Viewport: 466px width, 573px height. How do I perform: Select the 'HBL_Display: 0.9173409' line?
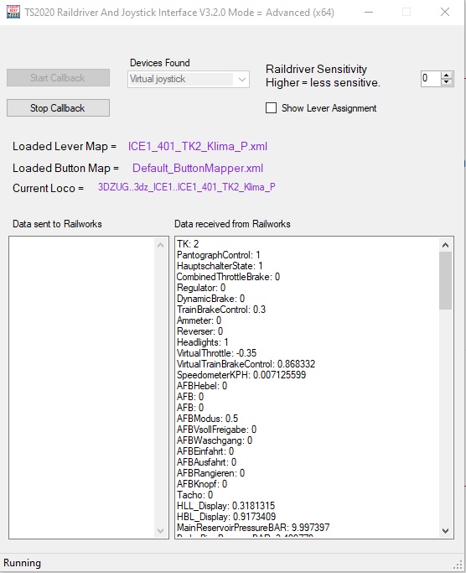point(226,517)
